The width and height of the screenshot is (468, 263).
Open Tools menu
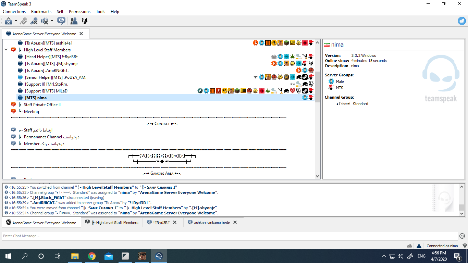click(x=100, y=12)
